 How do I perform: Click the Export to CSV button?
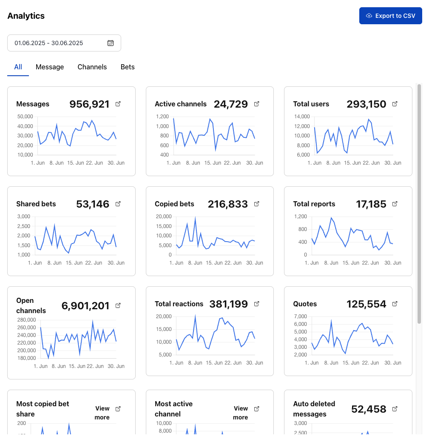tap(390, 15)
